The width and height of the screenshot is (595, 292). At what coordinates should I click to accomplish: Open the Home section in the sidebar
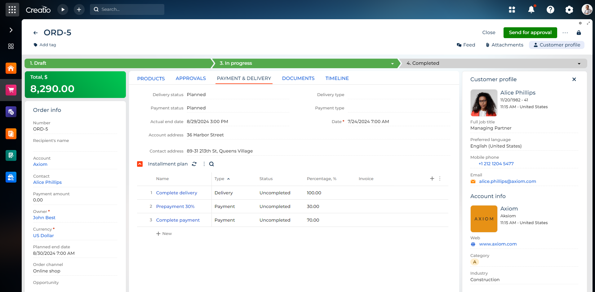11,68
